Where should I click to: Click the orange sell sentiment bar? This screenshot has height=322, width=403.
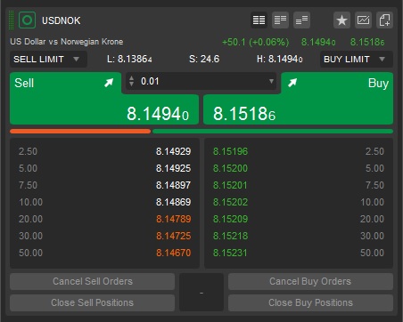coord(80,131)
